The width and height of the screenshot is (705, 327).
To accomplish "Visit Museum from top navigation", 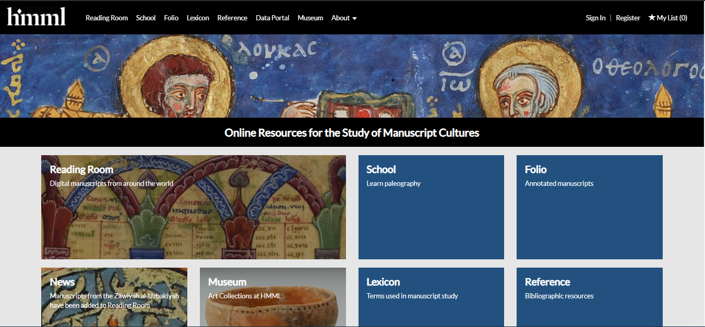I will point(310,18).
